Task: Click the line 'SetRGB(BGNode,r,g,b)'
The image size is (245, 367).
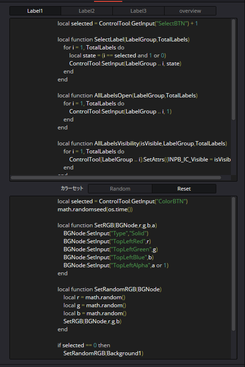Action: click(x=93, y=321)
